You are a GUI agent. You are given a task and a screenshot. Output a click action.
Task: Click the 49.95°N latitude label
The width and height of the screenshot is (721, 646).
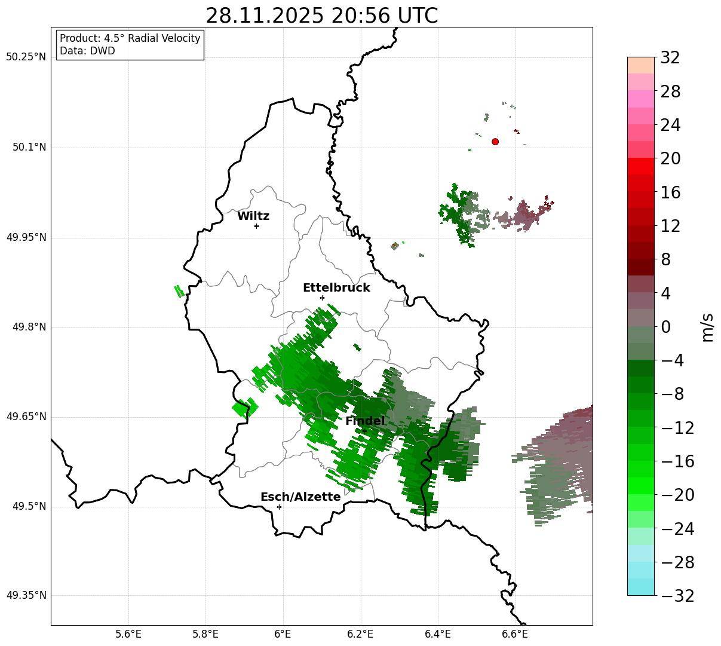click(x=26, y=237)
